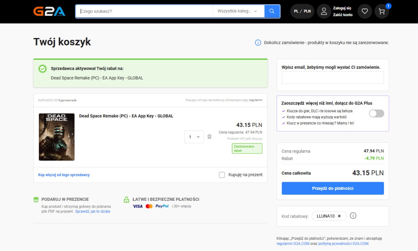Open the shopping cart icon
This screenshot has width=418, height=251.
pos(382,11)
